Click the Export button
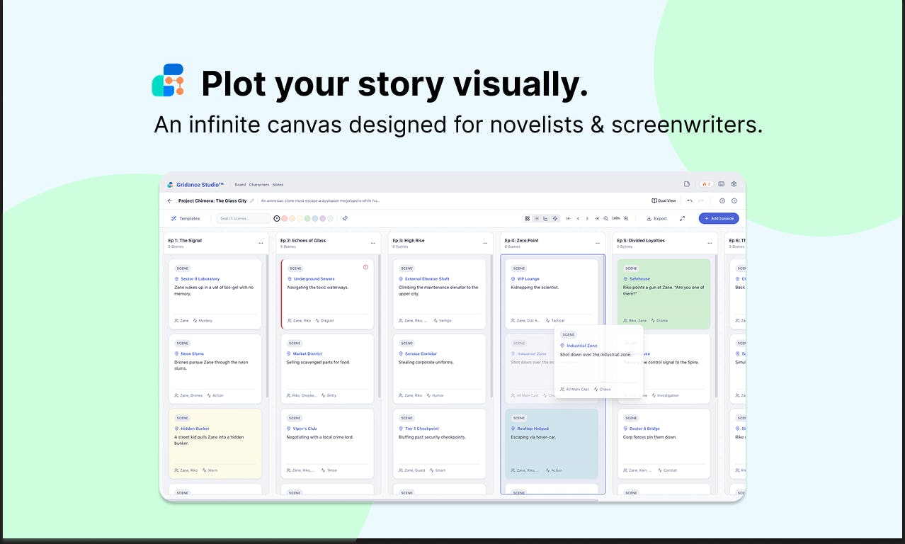The image size is (905, 544). [656, 218]
